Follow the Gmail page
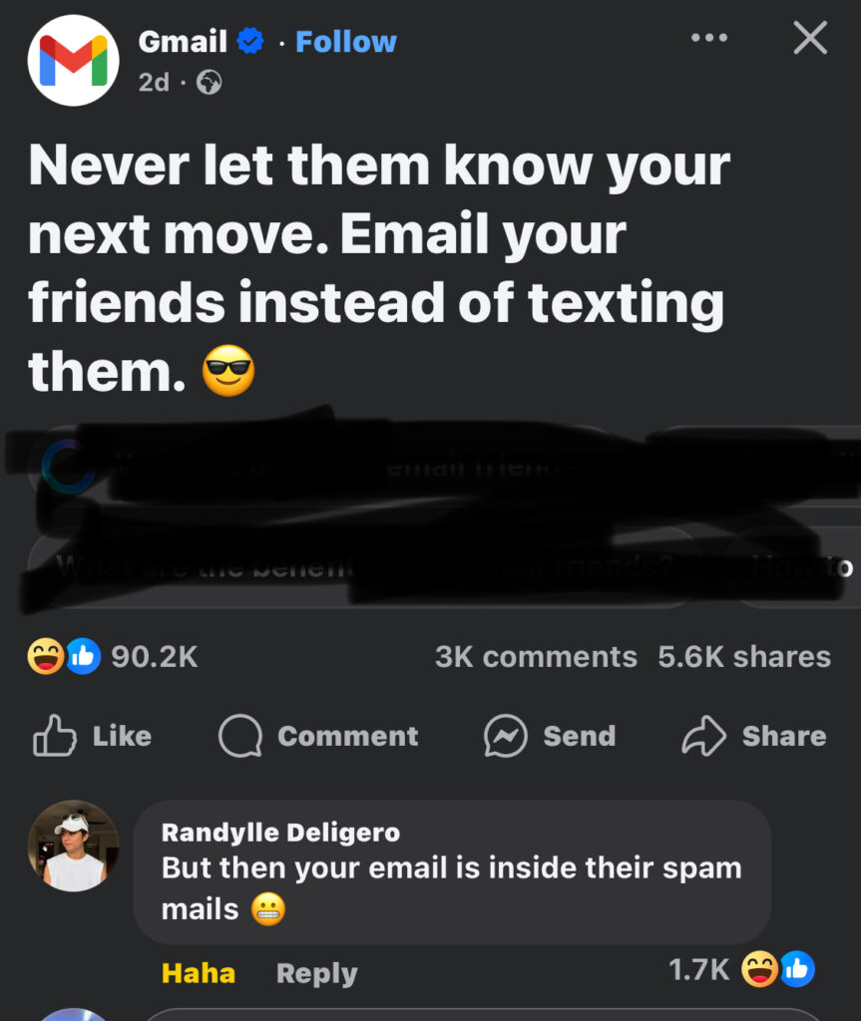Image resolution: width=861 pixels, height=1021 pixels. click(x=346, y=42)
